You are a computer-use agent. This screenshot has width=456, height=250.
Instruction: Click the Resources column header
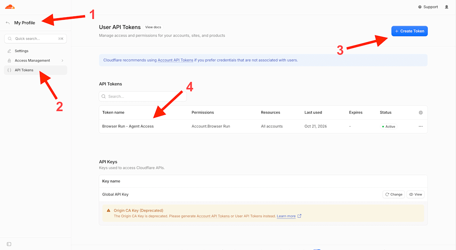(x=271, y=112)
